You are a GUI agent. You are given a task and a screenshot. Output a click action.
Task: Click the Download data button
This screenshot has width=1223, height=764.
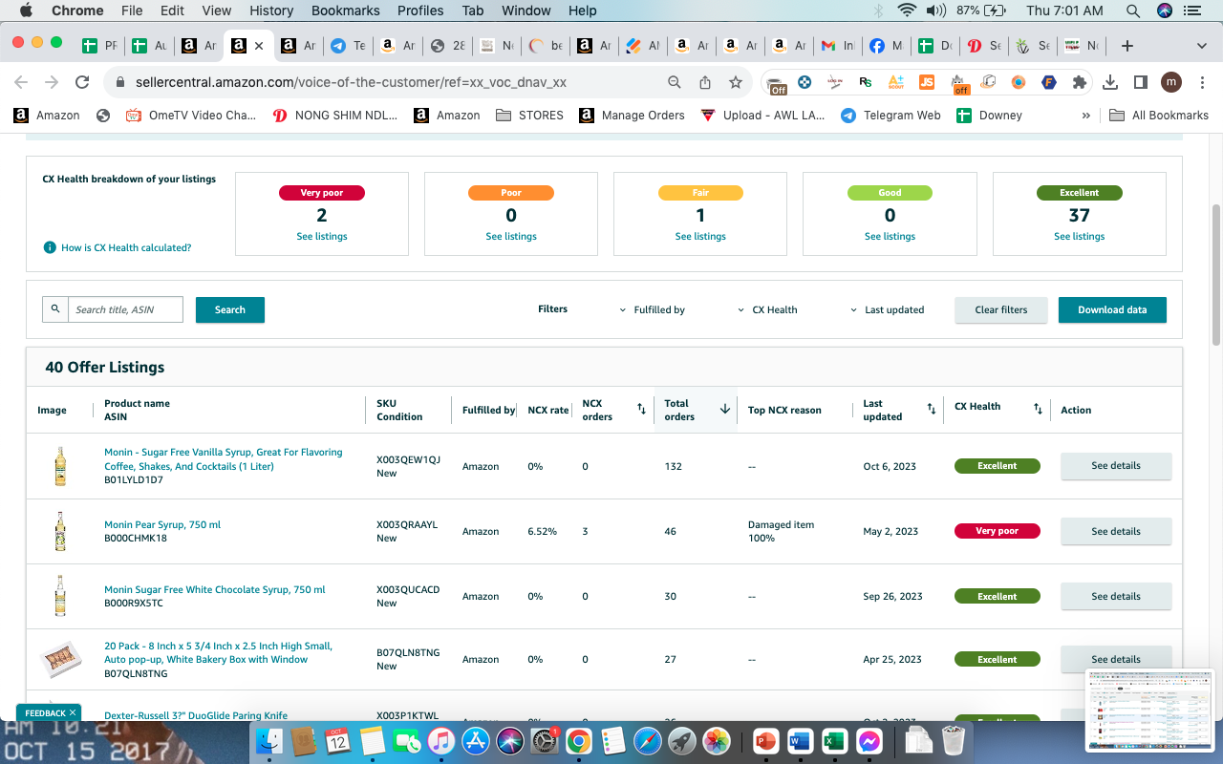point(1112,309)
